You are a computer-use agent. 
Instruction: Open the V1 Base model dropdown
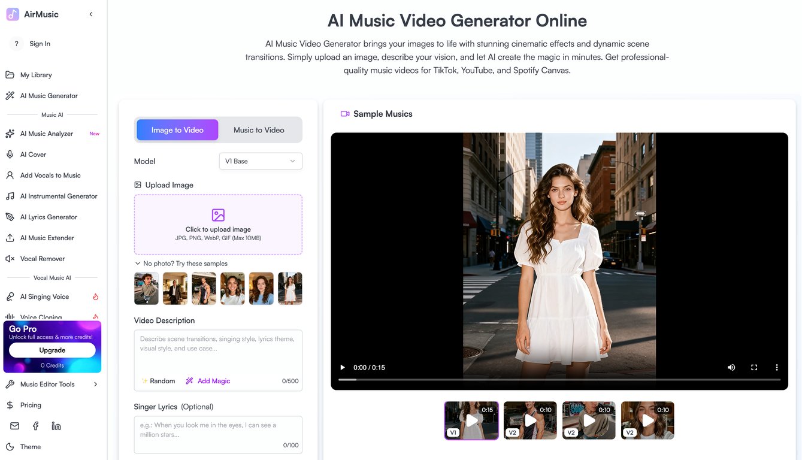[x=261, y=161]
